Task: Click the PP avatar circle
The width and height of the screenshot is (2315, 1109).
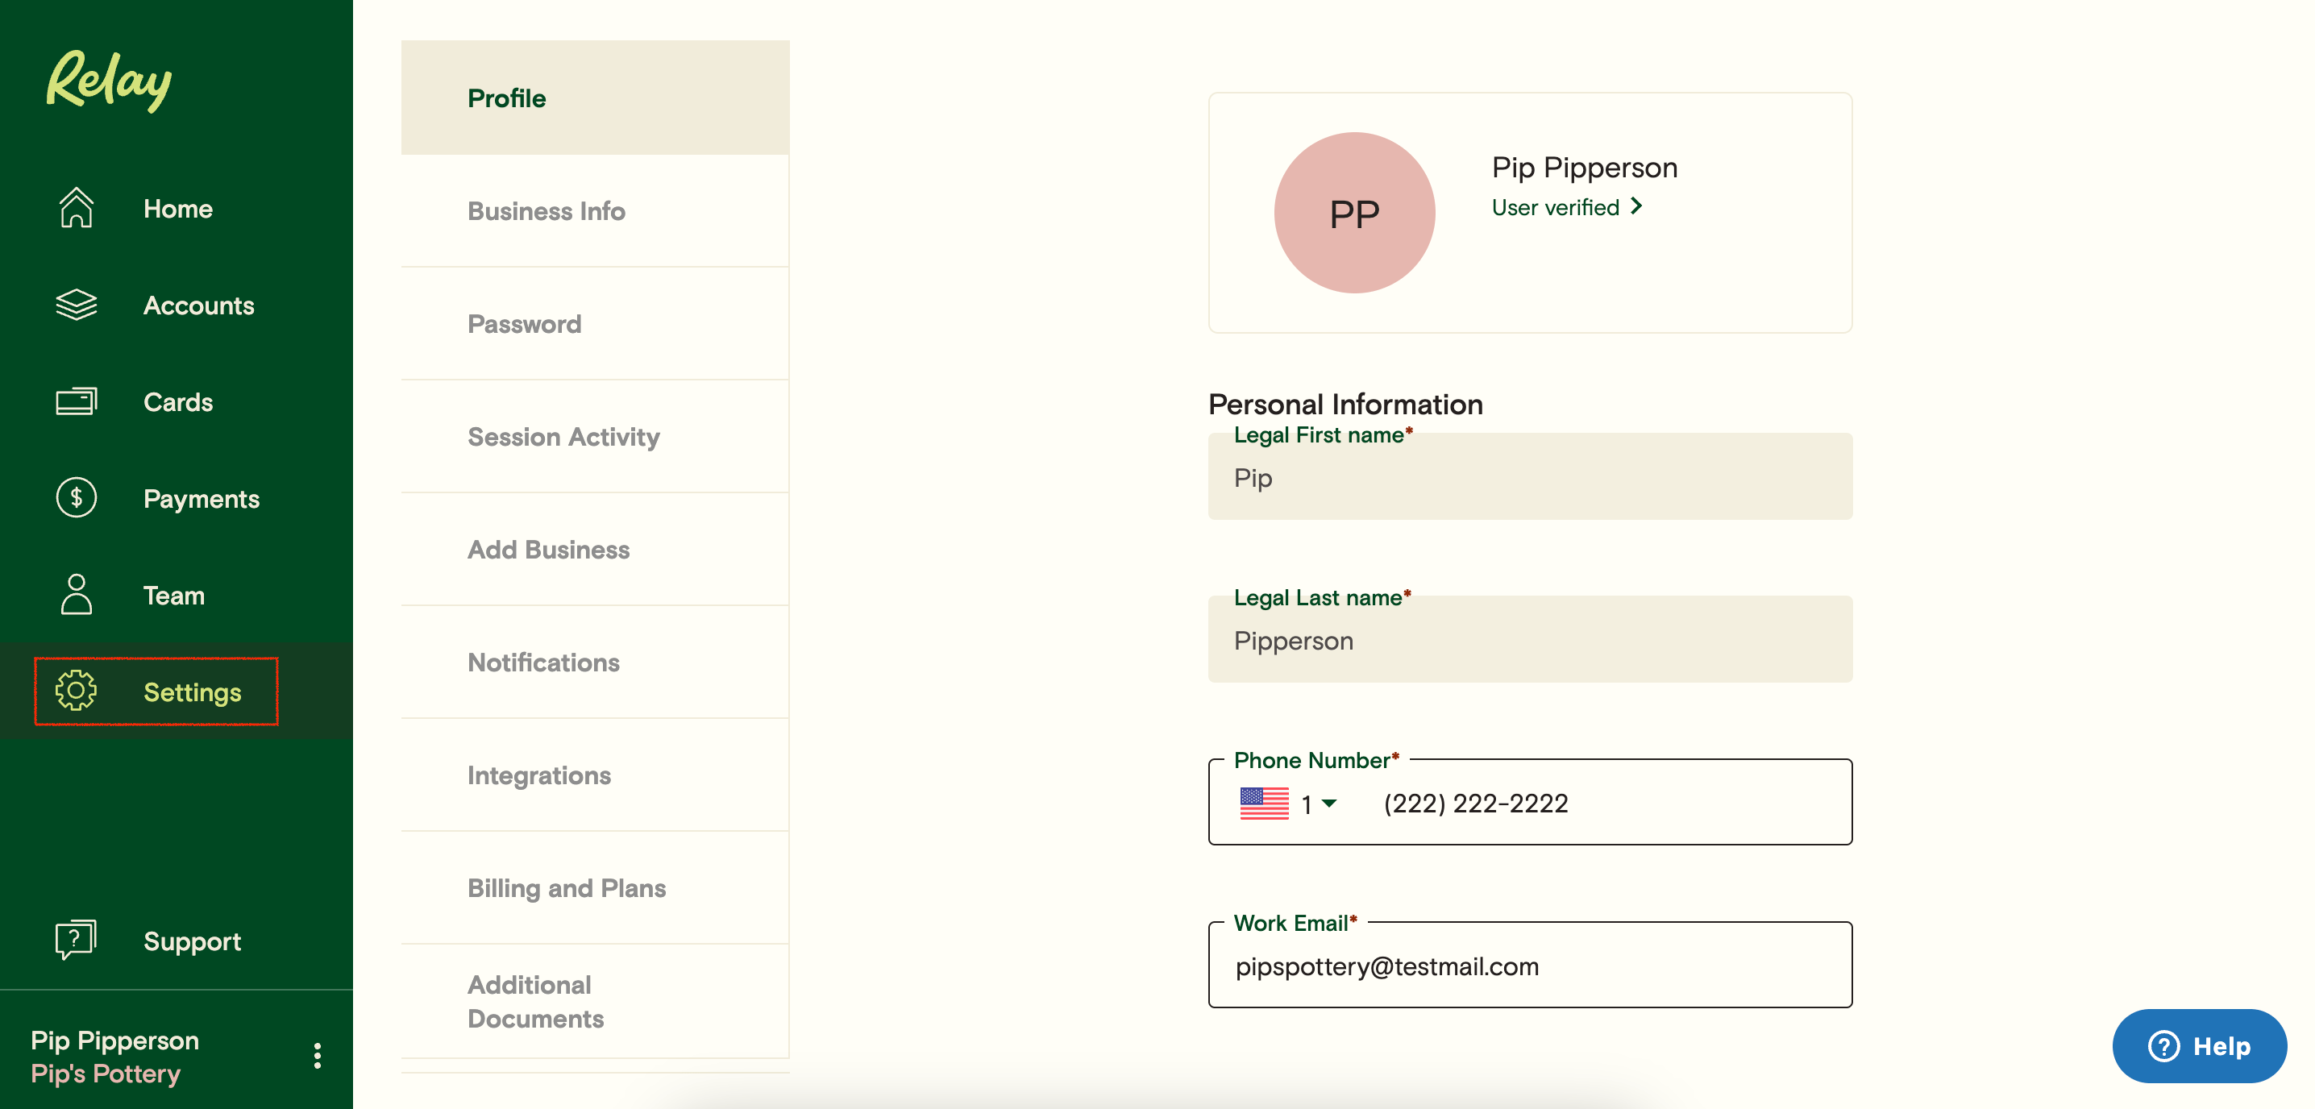Action: coord(1354,213)
